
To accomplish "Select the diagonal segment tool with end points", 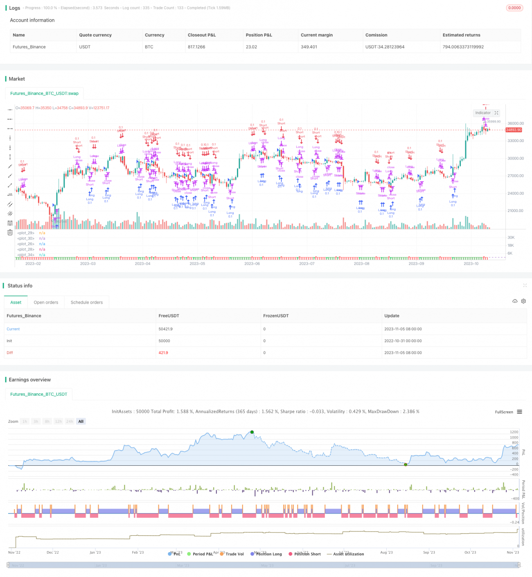I will pyautogui.click(x=10, y=185).
